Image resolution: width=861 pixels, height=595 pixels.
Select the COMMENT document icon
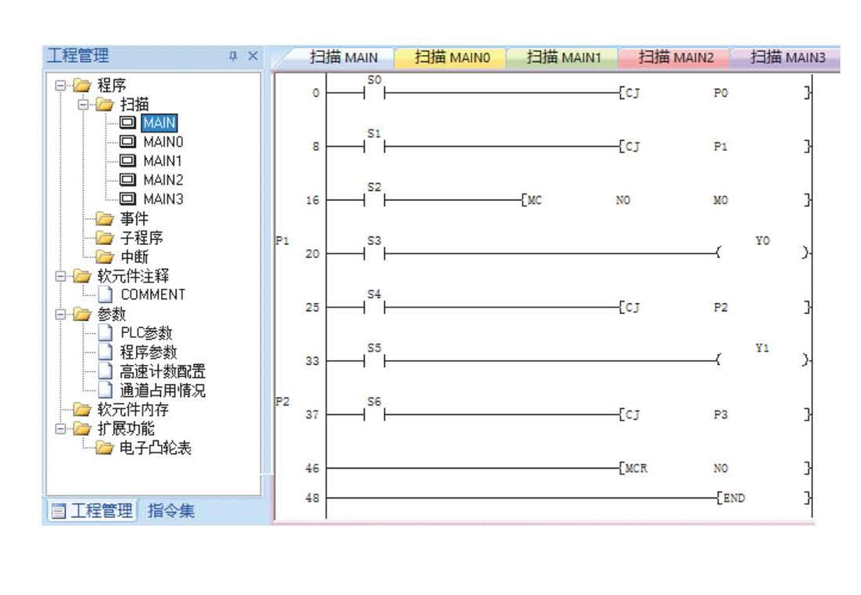pos(106,294)
